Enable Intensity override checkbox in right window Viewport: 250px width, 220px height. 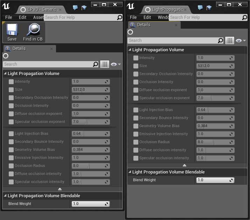tap(136, 58)
